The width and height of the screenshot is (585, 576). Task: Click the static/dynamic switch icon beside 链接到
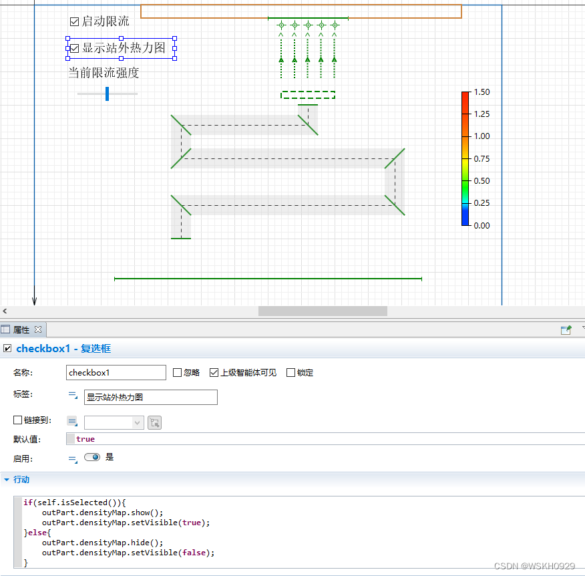72,422
